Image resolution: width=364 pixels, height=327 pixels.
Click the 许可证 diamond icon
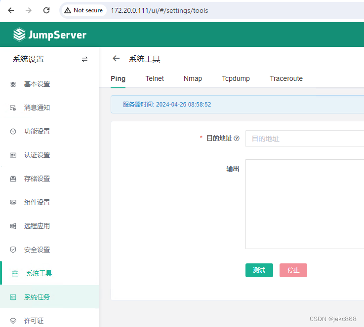[13, 321]
